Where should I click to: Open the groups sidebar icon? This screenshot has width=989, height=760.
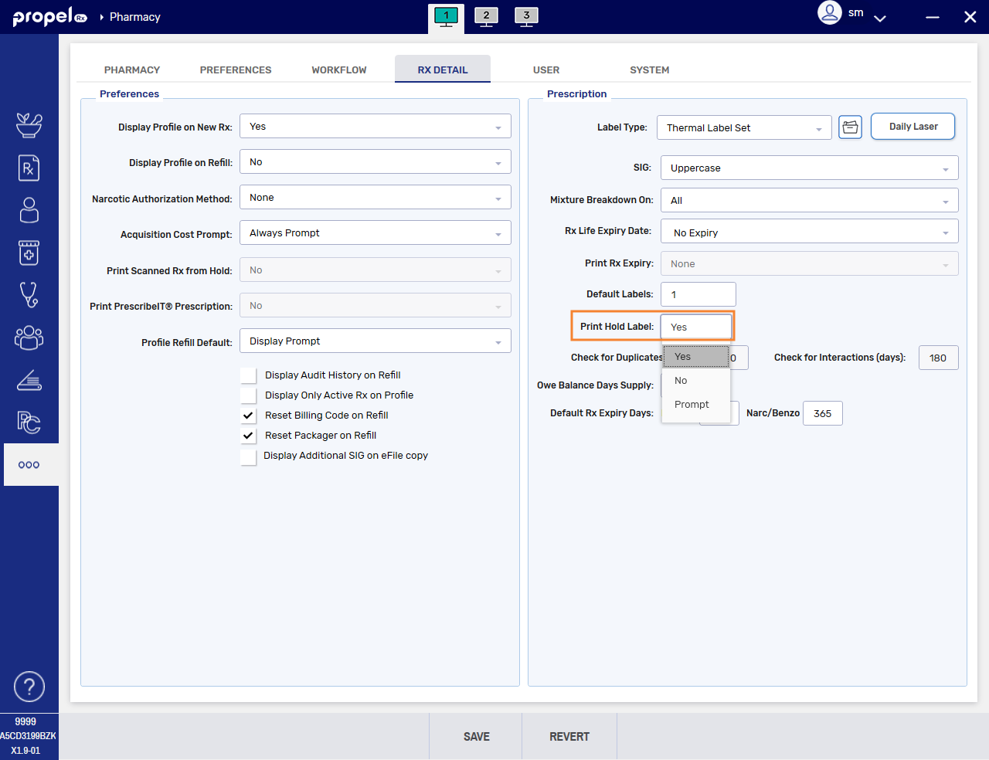coord(29,338)
